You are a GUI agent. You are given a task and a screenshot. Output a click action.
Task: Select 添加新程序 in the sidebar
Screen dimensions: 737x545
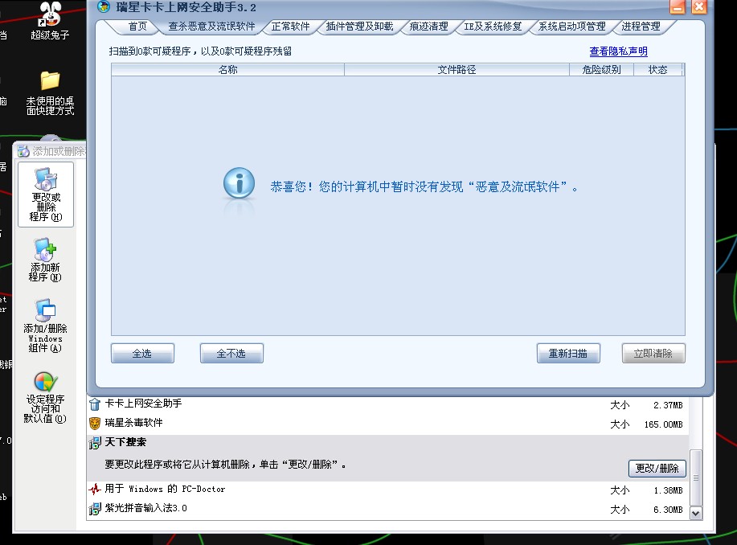point(45,260)
